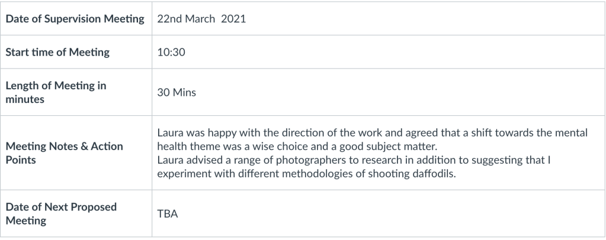Select the "30 Mins" value cell

point(177,93)
